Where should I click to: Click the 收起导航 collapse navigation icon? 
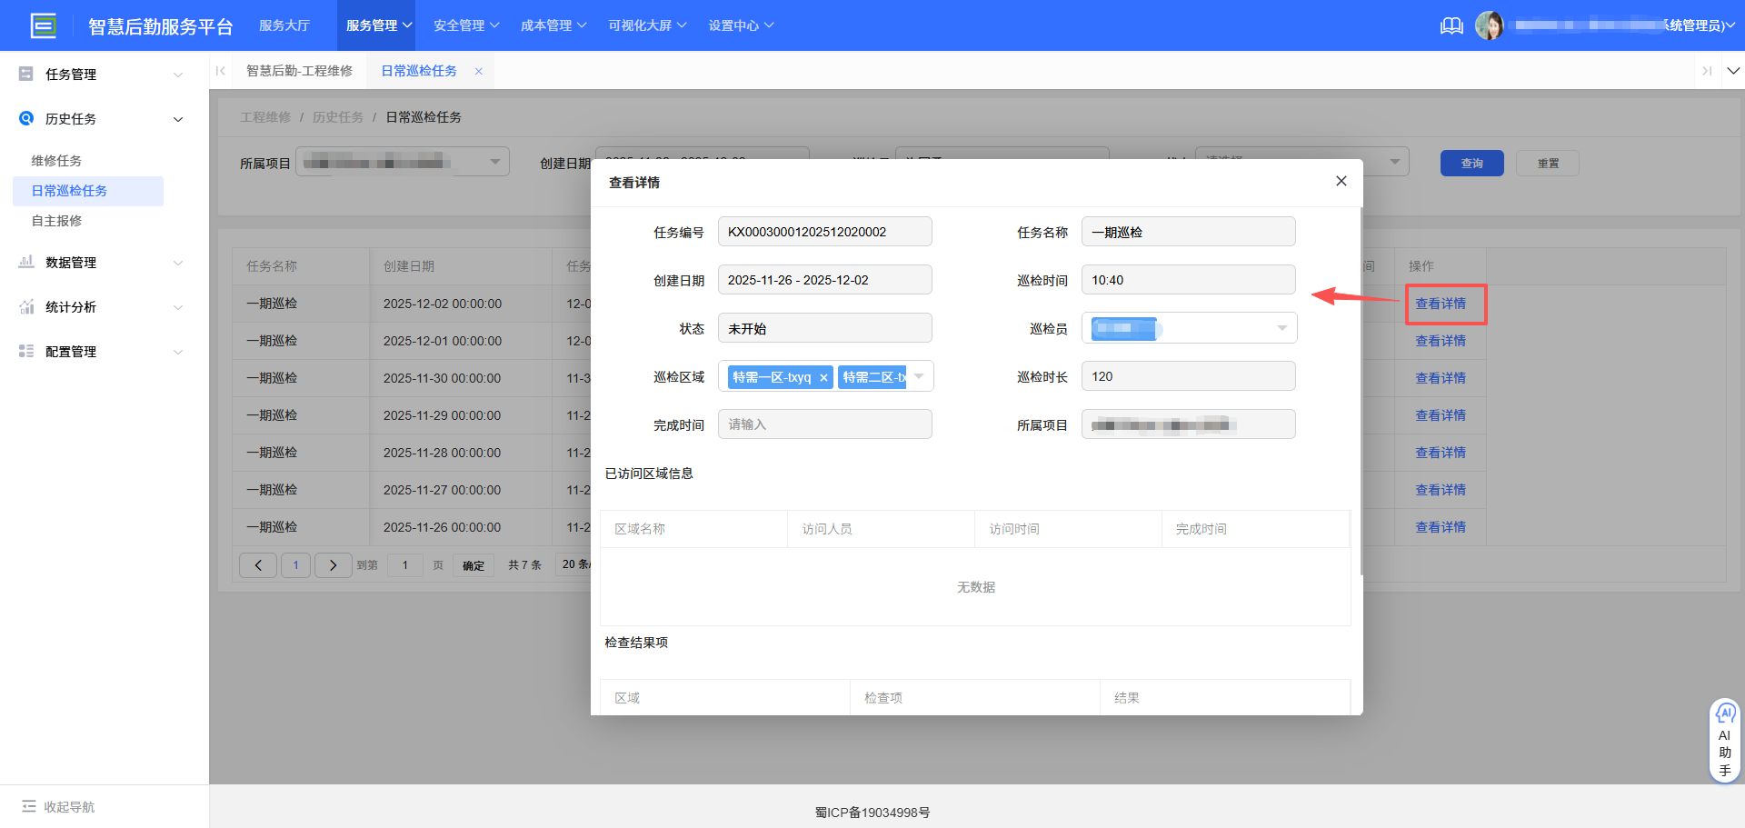30,806
